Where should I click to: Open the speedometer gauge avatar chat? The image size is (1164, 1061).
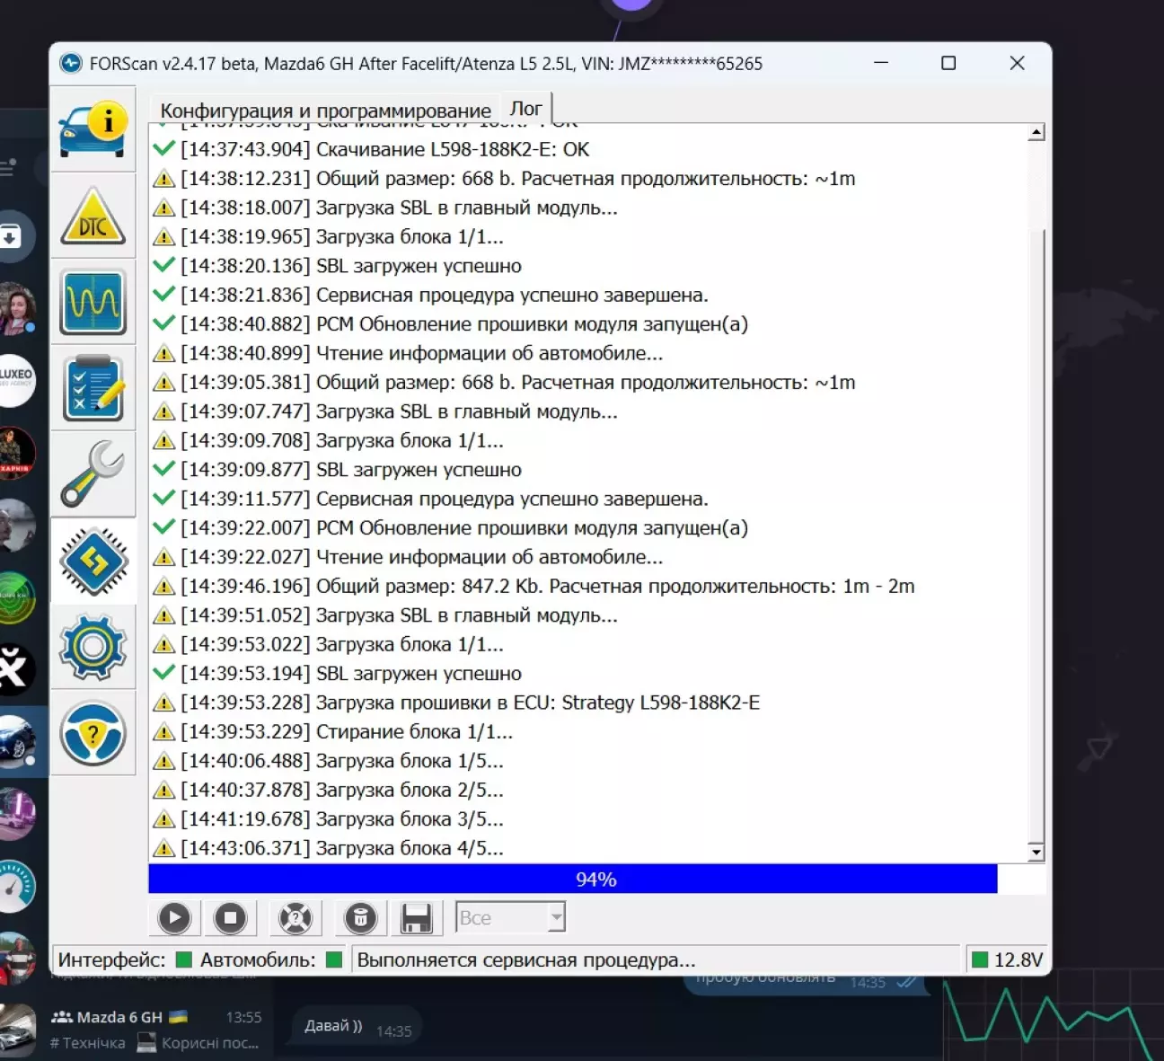click(x=17, y=886)
